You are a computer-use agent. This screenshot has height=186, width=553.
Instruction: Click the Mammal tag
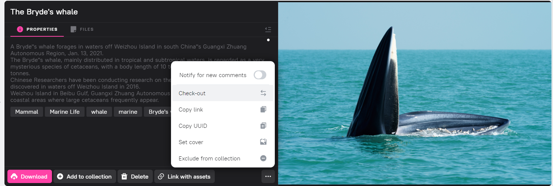click(27, 112)
